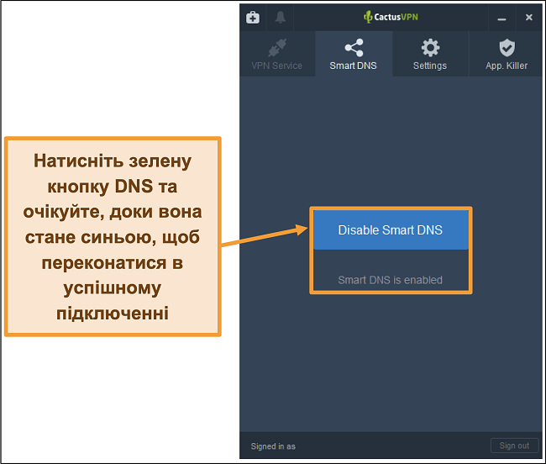Minimize the CactusVPN window
This screenshot has height=464, width=546.
(x=501, y=18)
